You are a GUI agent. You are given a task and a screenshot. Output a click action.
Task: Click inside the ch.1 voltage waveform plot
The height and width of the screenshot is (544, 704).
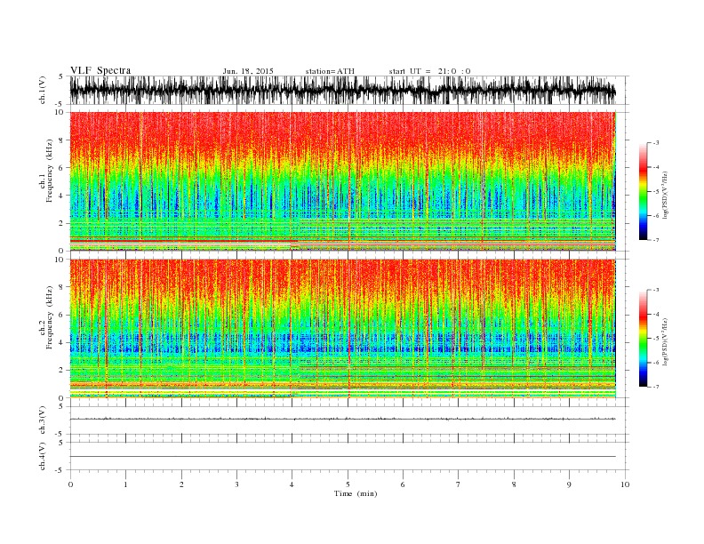[x=342, y=90]
